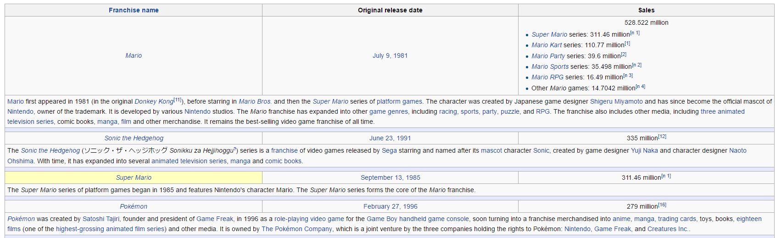Open the RPG genre link
Screen dimensions: 776x238
tap(543, 111)
